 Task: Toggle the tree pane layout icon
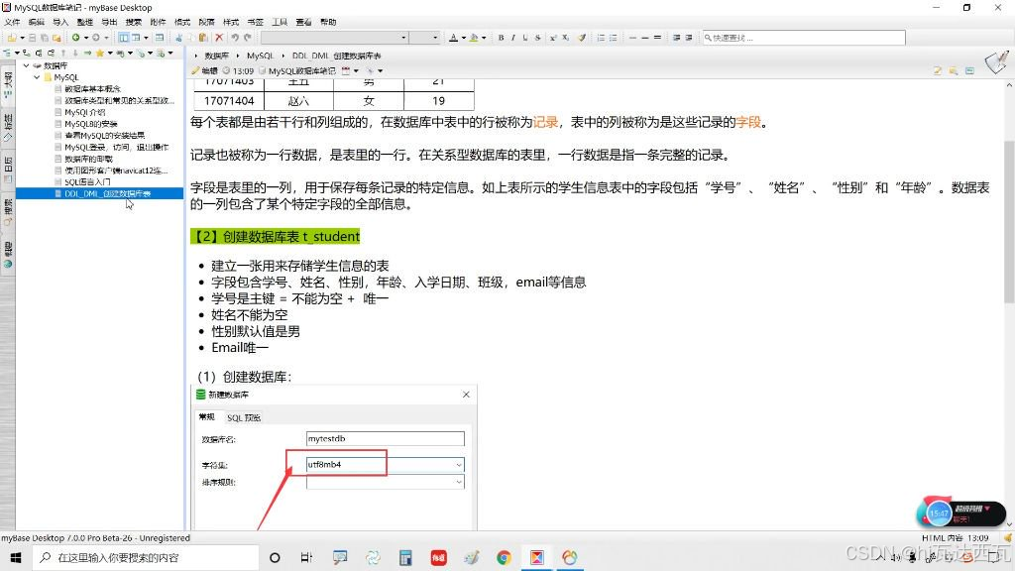tap(123, 38)
